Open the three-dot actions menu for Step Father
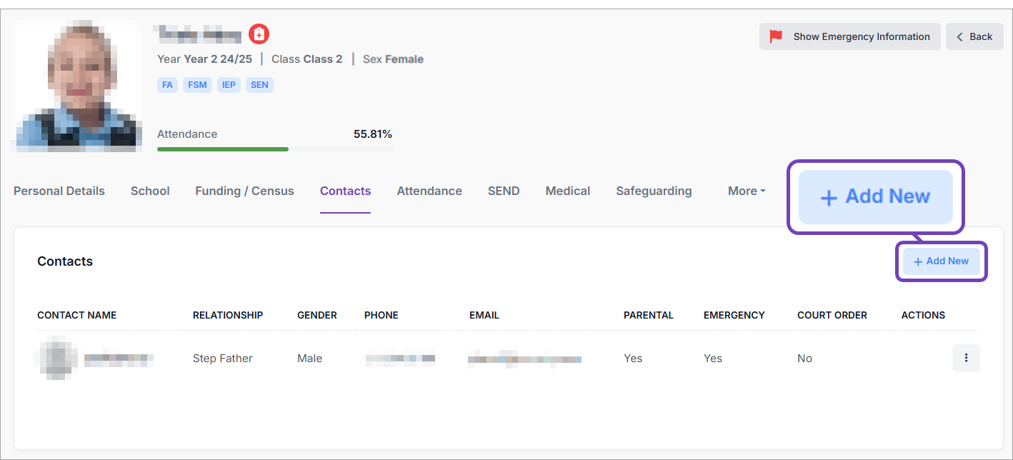 966,358
